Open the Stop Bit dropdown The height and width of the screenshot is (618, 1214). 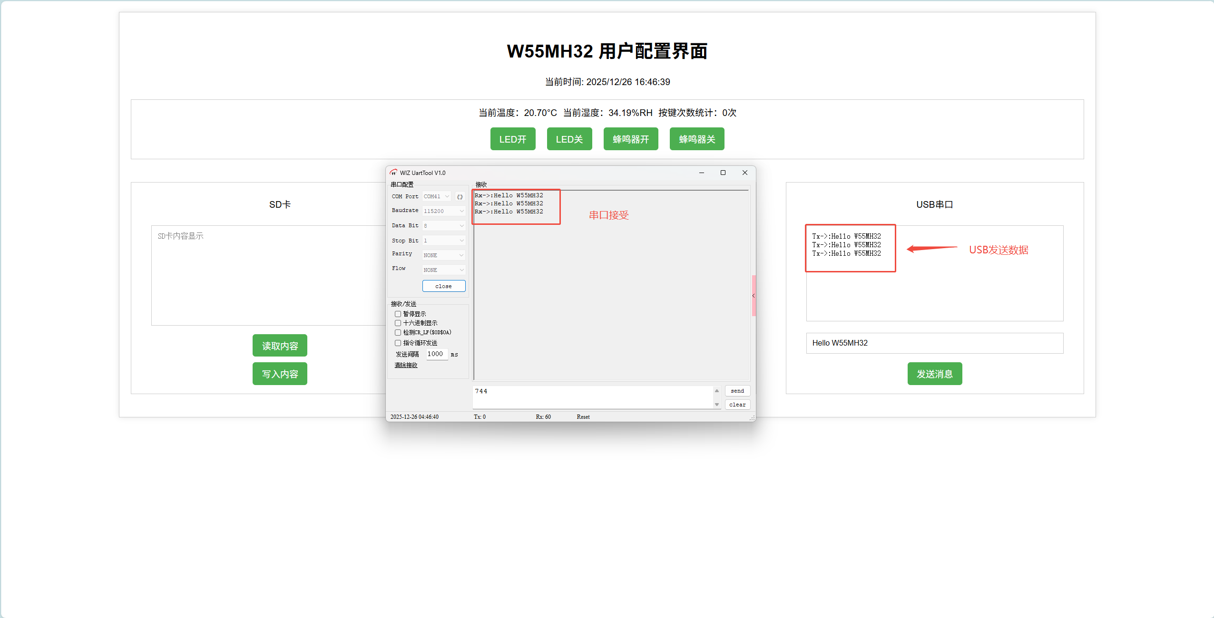[x=443, y=241]
